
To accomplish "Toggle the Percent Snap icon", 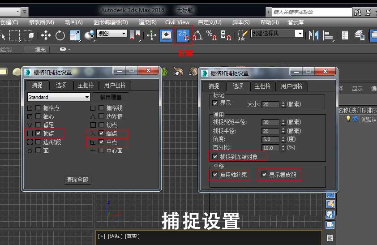I will [211, 34].
